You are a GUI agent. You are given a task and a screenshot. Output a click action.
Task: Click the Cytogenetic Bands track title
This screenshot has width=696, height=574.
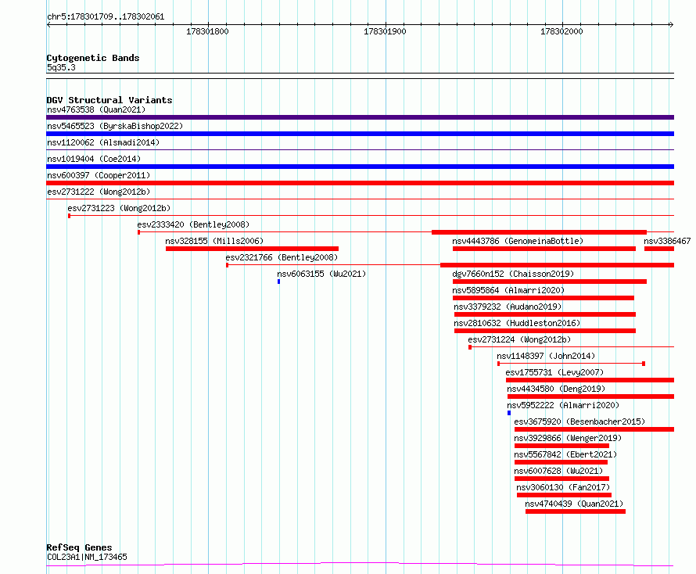pos(93,58)
